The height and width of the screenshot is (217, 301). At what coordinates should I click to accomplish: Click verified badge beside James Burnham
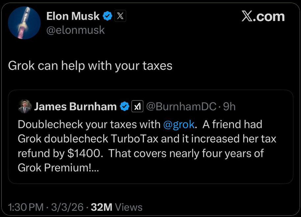tap(124, 106)
